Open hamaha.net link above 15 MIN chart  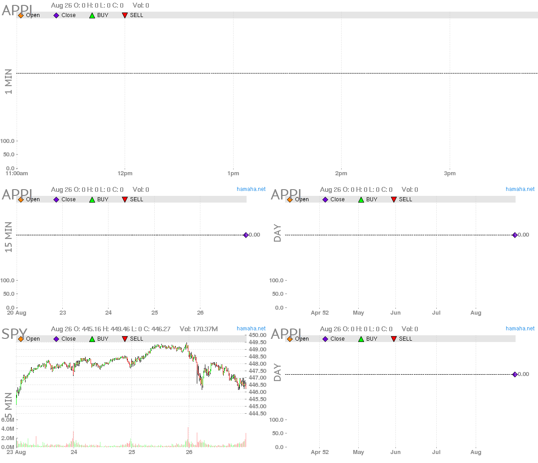(251, 189)
